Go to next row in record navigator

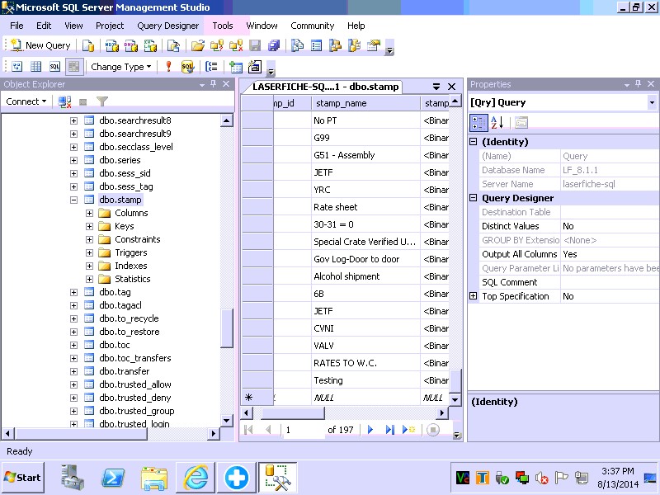(x=370, y=430)
